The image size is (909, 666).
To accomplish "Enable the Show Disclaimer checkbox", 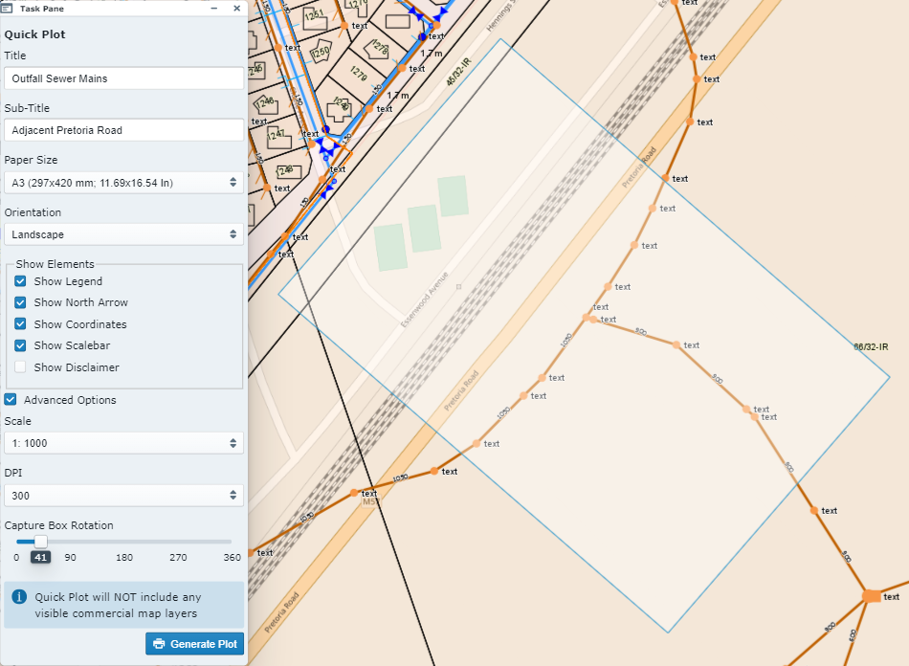I will [x=20, y=367].
